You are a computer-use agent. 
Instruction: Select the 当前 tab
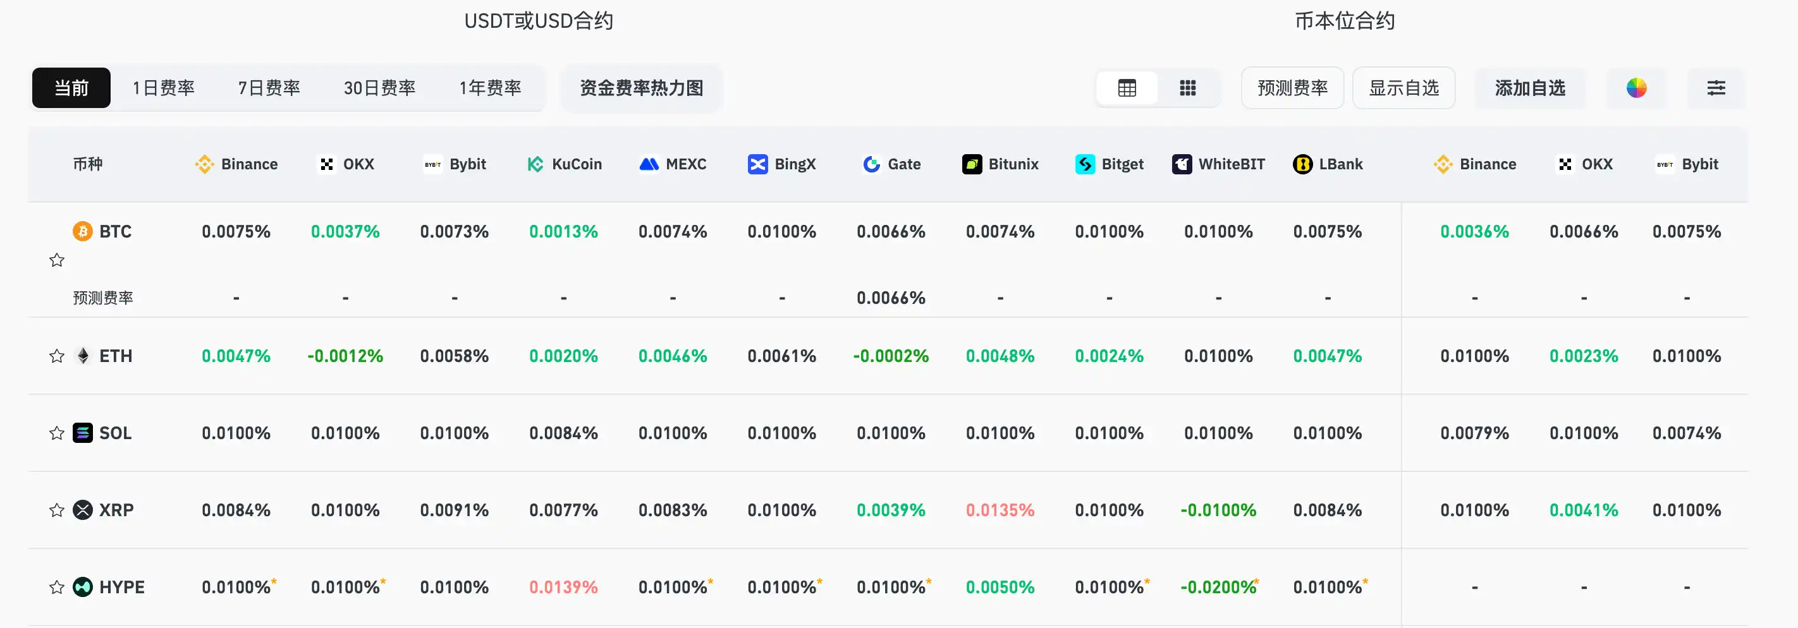[71, 88]
